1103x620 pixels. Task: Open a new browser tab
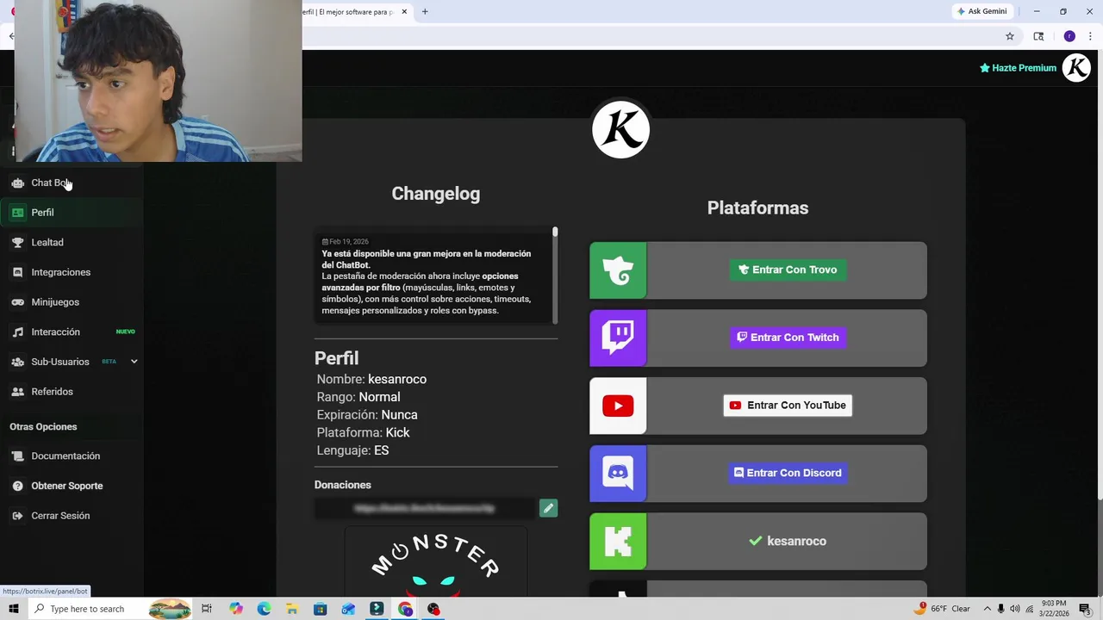point(425,12)
